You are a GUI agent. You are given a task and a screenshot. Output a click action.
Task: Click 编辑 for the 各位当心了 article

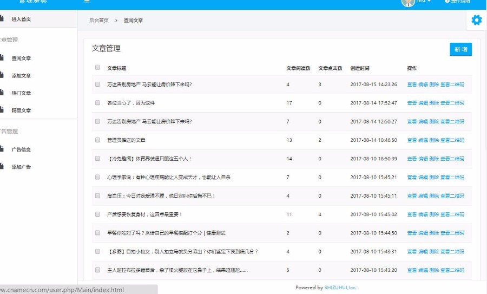click(423, 103)
